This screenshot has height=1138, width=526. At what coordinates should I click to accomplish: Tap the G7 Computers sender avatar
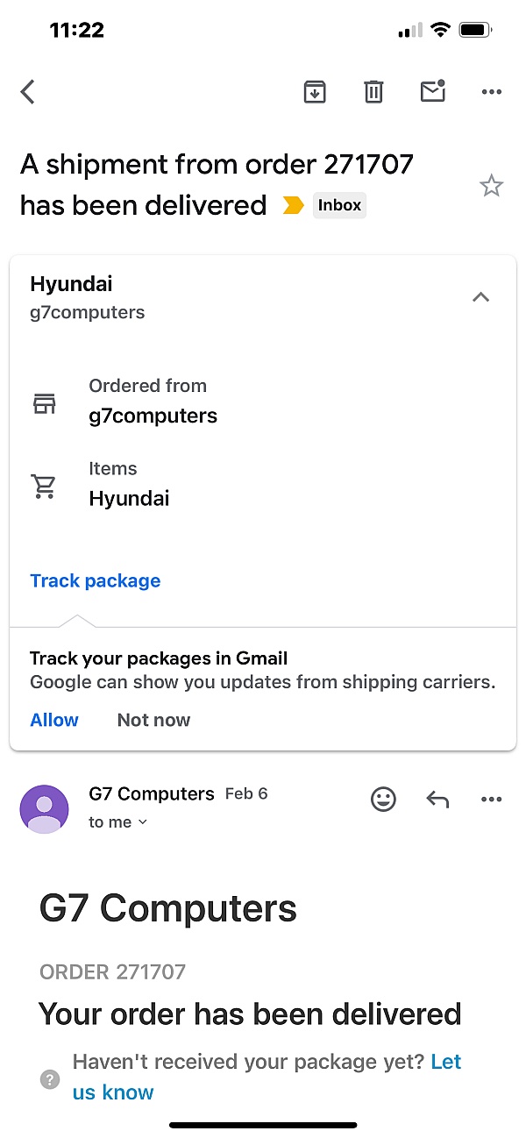tap(44, 808)
